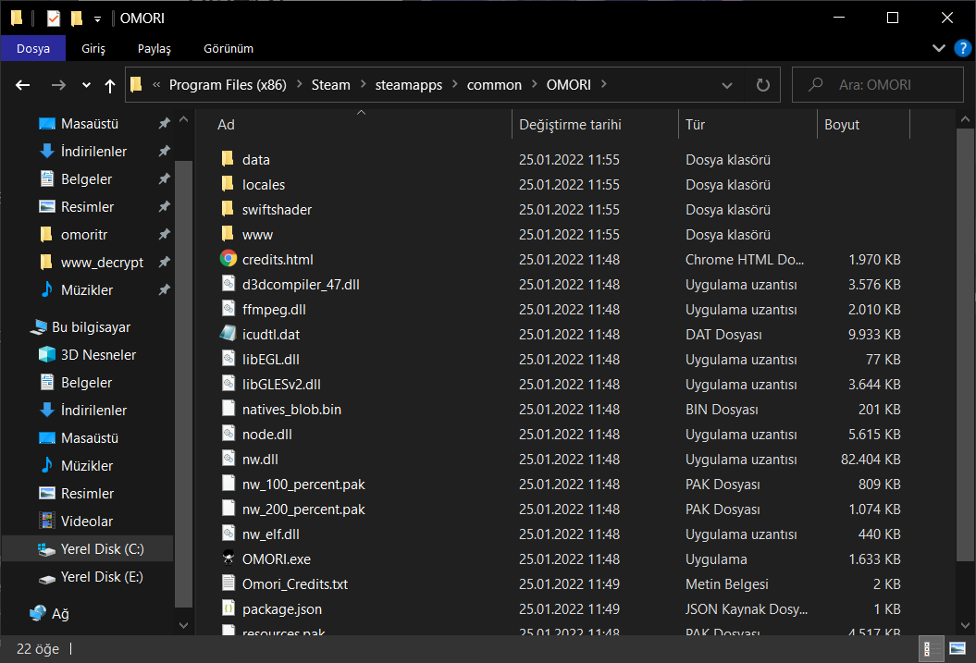Click the New folder quick access icon
The width and height of the screenshot is (976, 663).
(77, 18)
